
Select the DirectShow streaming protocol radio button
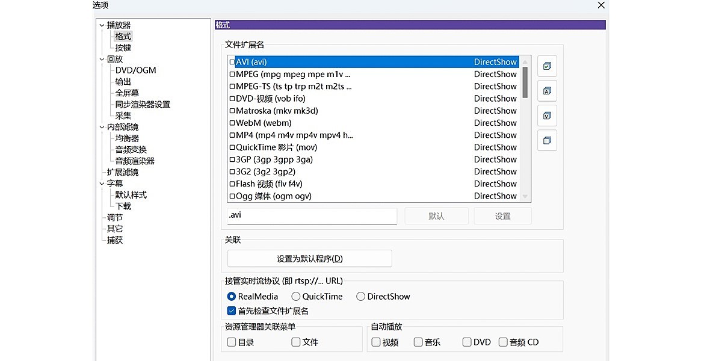(360, 296)
